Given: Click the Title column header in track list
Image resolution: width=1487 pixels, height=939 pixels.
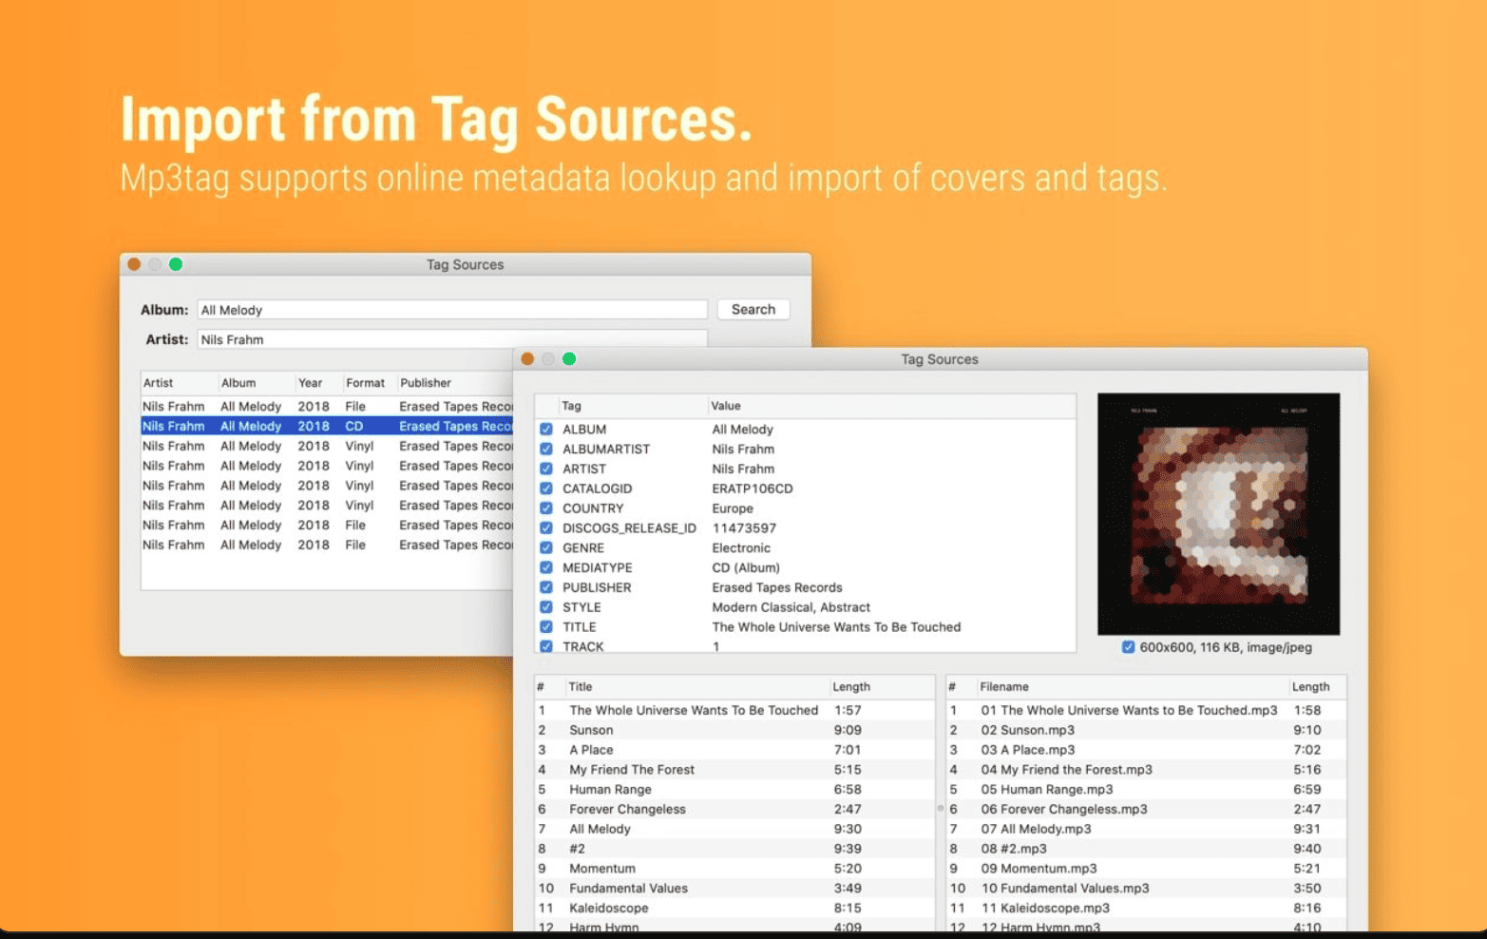Looking at the screenshot, I should pyautogui.click(x=581, y=687).
